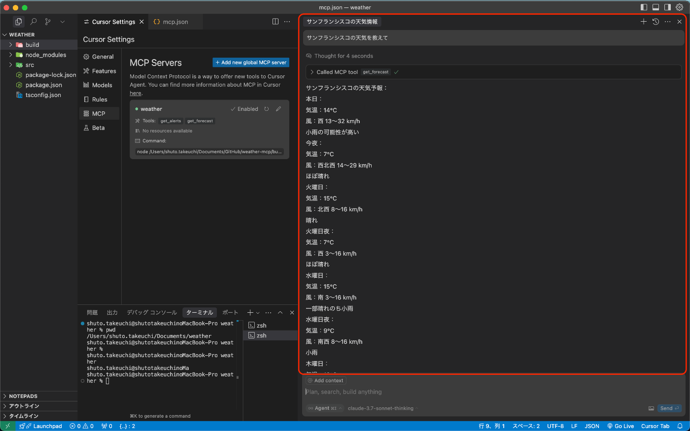Switch to the ポート panel tab
The width and height of the screenshot is (690, 431).
click(x=230, y=312)
